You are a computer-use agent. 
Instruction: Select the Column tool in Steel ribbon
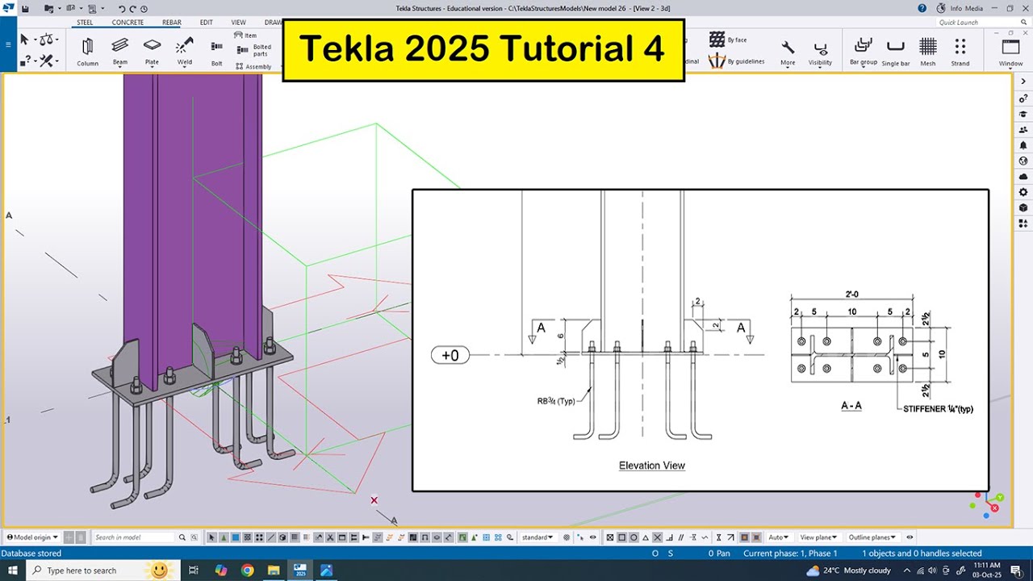(x=87, y=51)
